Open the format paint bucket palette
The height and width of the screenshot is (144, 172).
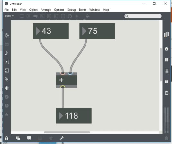tap(87, 16)
